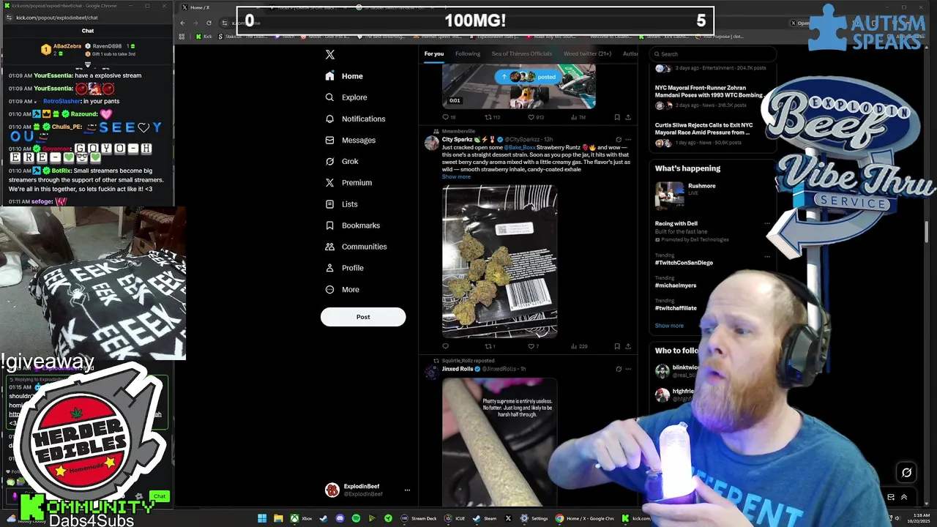The width and height of the screenshot is (937, 527).
Task: Click Show more under trends
Action: 669,326
